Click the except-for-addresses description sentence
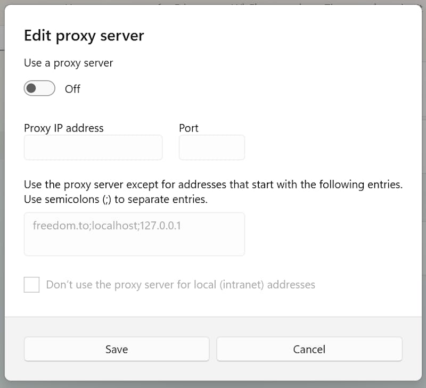This screenshot has height=388, width=426. (x=214, y=185)
